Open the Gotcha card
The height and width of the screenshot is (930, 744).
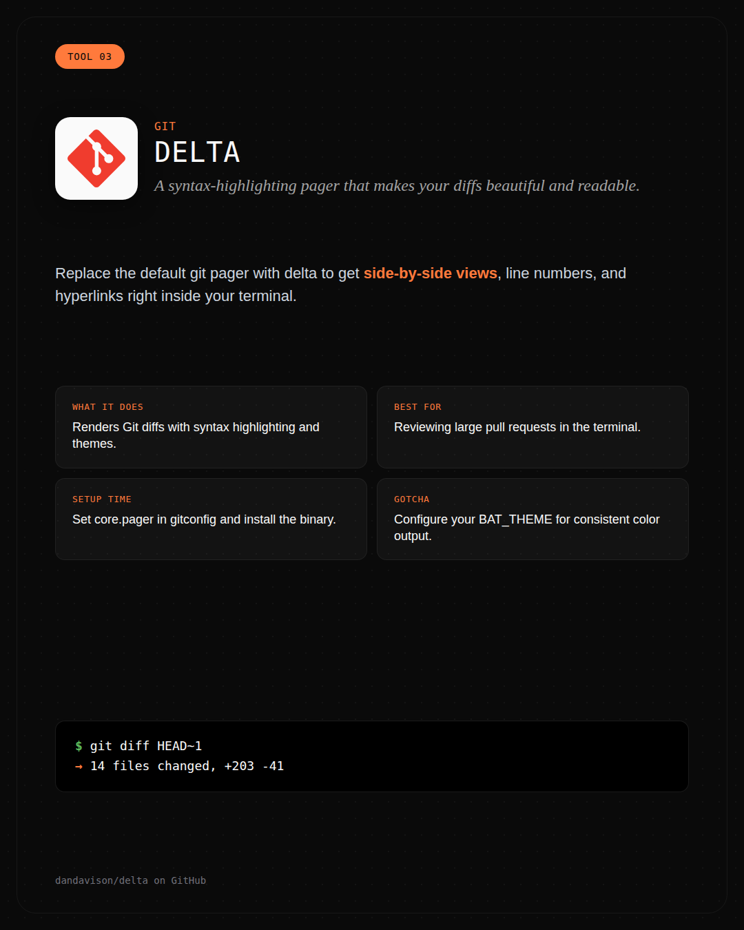533,519
